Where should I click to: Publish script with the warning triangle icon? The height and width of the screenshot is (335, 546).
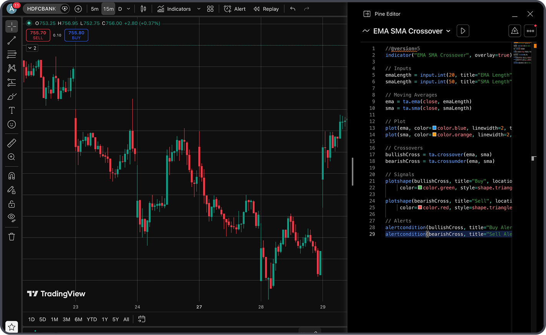(x=515, y=31)
